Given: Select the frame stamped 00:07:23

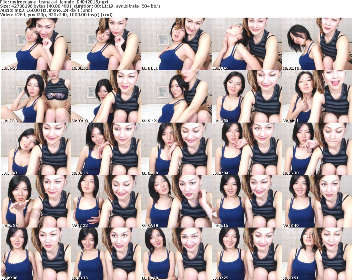Looking at the screenshot, I should click(106, 201).
